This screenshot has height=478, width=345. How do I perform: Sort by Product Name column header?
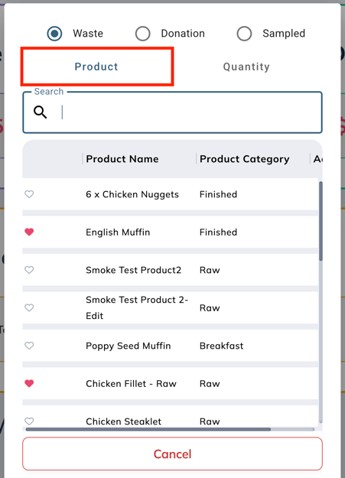click(x=122, y=159)
